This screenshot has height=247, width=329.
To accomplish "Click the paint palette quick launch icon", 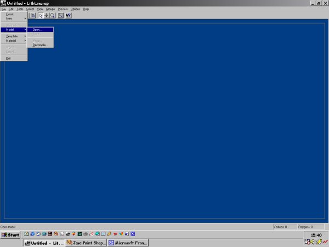I will pos(56,234).
